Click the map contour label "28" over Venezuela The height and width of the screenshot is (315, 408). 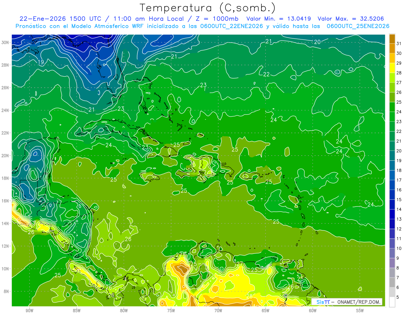coord(249,296)
